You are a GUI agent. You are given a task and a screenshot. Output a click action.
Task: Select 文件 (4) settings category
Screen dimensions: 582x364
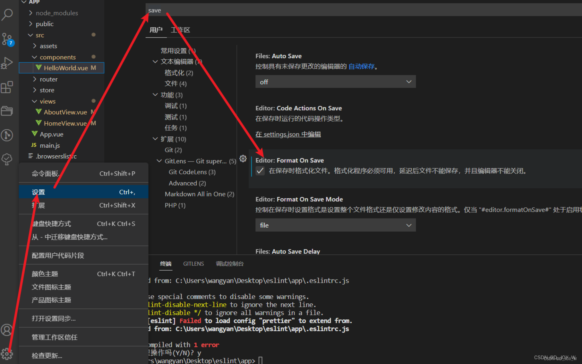(x=175, y=83)
